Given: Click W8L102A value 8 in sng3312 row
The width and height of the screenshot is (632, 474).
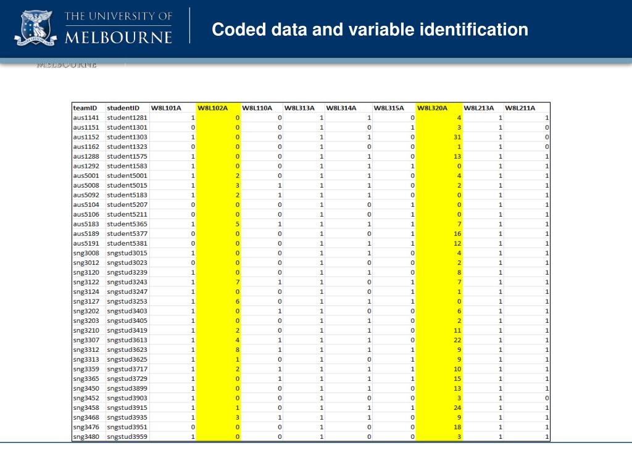Looking at the screenshot, I should (238, 350).
